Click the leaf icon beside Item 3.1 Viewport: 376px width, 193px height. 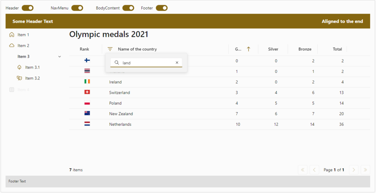(19, 68)
